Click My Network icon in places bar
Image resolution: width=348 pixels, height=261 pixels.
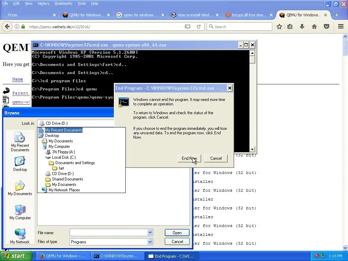20,236
